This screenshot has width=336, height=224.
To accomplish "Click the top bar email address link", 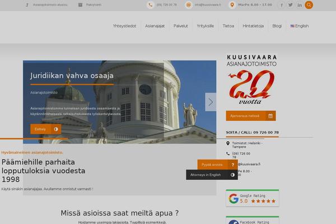I will (208, 4).
